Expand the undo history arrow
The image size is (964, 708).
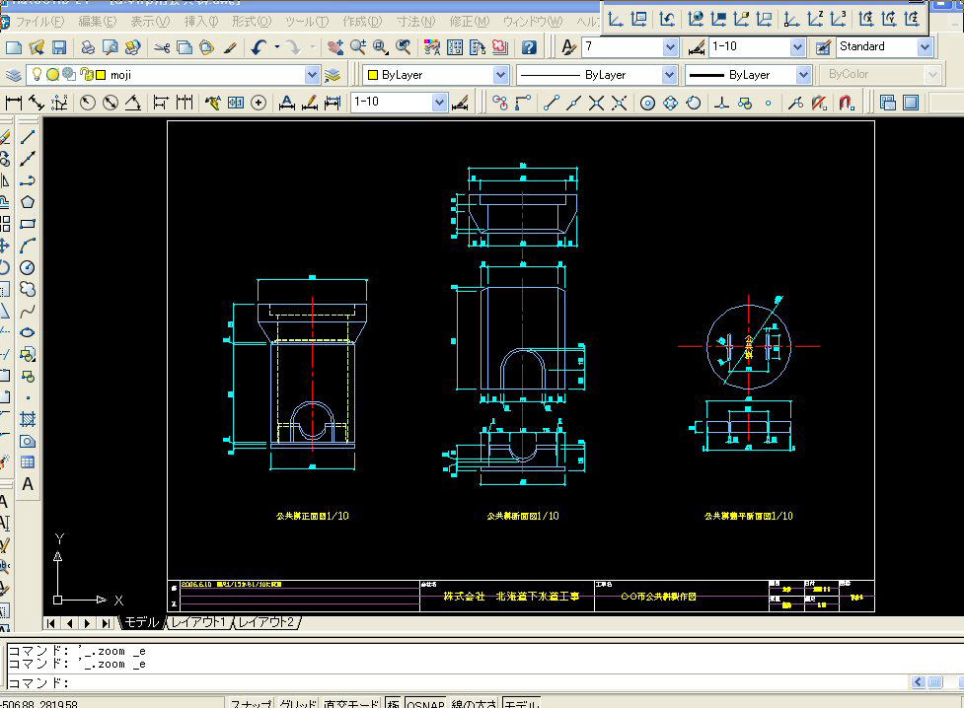(x=277, y=47)
